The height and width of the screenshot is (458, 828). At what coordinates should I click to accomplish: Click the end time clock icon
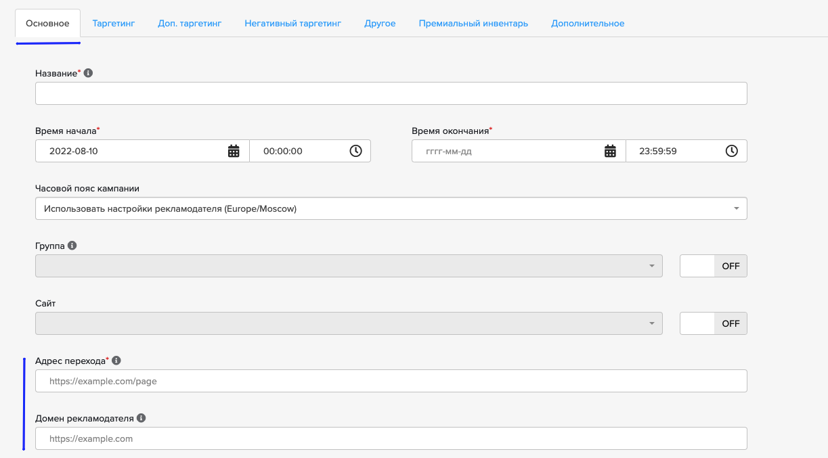[732, 151]
